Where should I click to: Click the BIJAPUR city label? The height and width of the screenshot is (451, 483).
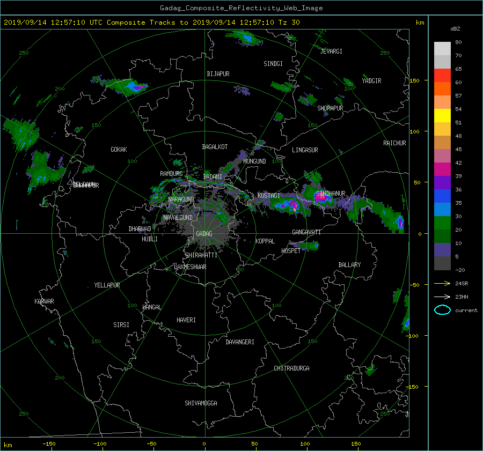pyautogui.click(x=218, y=74)
